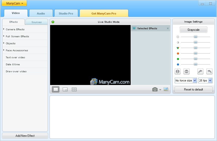Click the Grayscale button
The height and width of the screenshot is (141, 217).
(x=194, y=30)
